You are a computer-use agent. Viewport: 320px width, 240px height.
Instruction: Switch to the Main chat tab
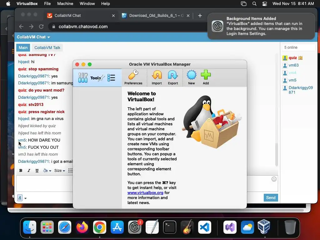(x=23, y=47)
